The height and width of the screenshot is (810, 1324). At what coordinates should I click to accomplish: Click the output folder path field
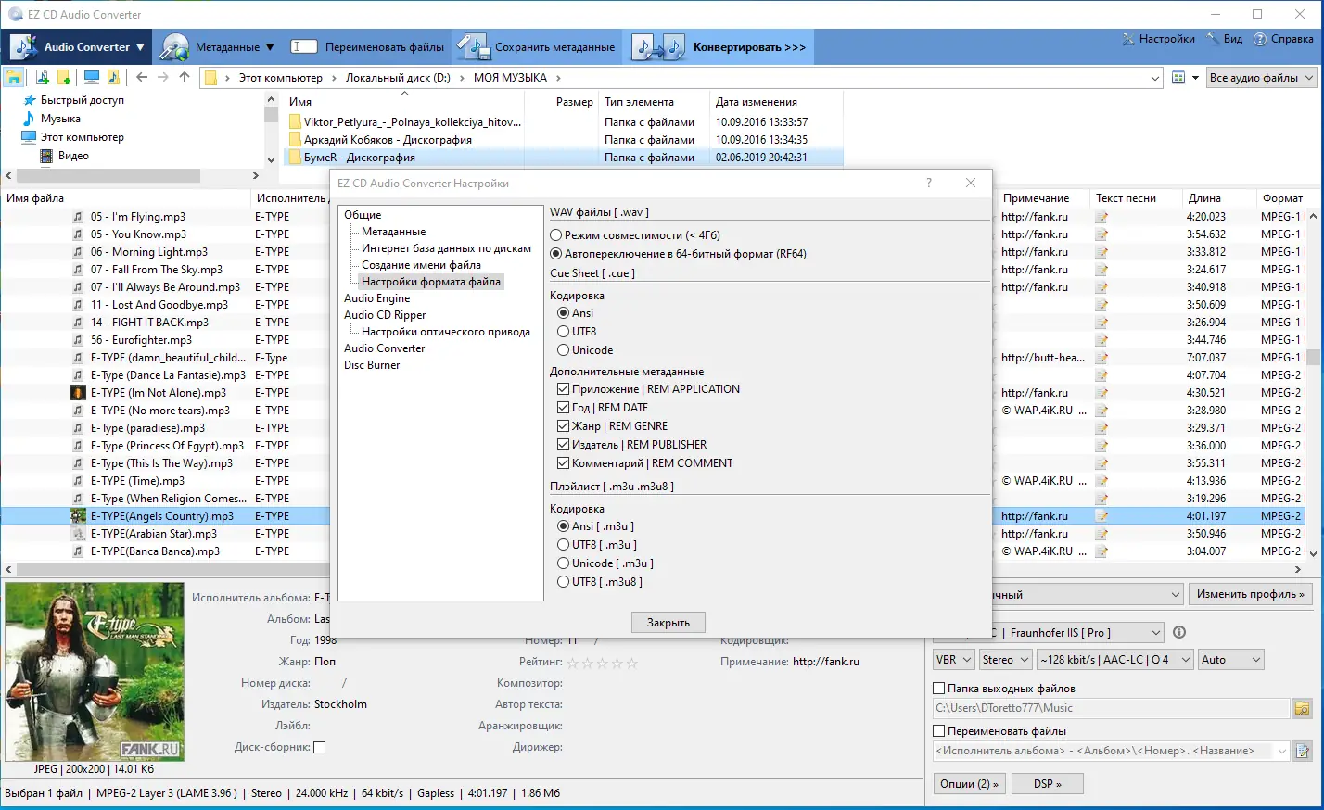[x=1111, y=708]
